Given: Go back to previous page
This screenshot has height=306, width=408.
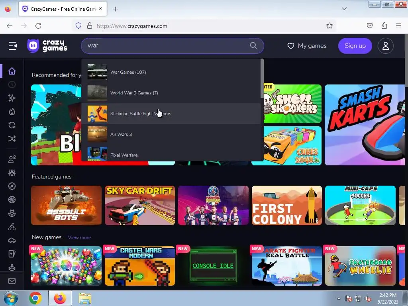Looking at the screenshot, I should point(10,26).
